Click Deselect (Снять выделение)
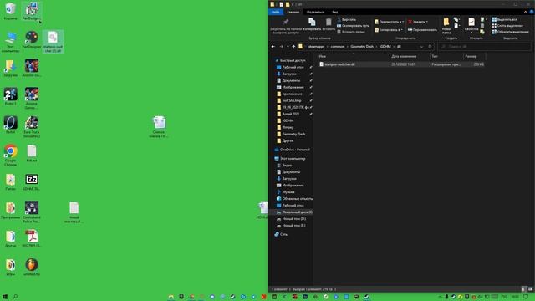535x301 pixels. coord(507,26)
